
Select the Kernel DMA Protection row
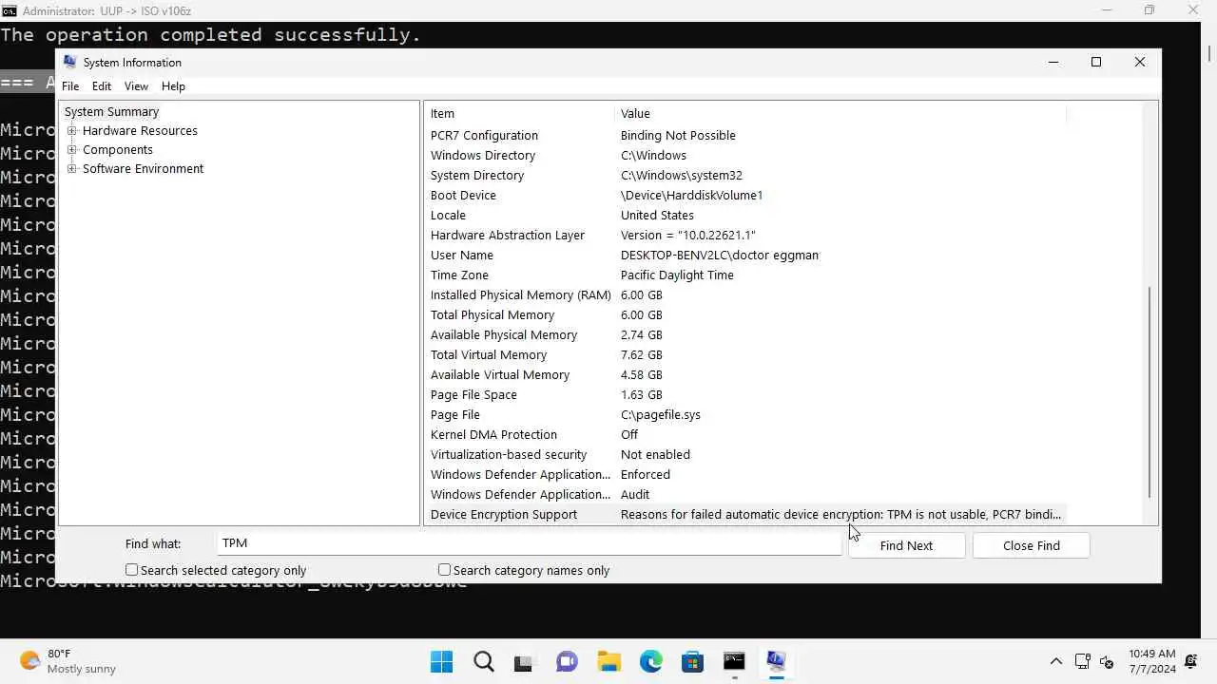coord(745,435)
